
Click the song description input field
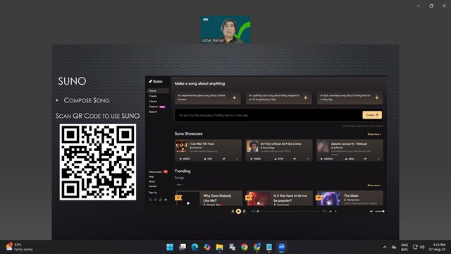pyautogui.click(x=268, y=115)
